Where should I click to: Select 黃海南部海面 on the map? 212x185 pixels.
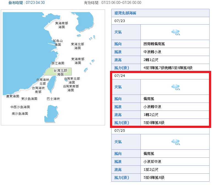tap(62, 25)
